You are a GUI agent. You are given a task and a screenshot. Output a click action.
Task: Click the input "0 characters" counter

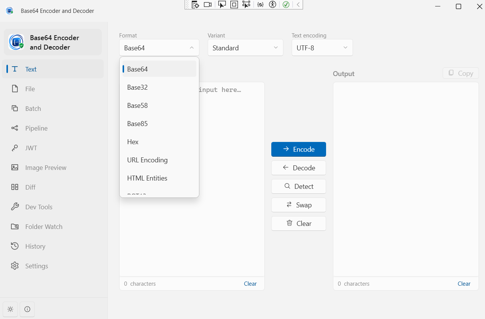pos(140,283)
